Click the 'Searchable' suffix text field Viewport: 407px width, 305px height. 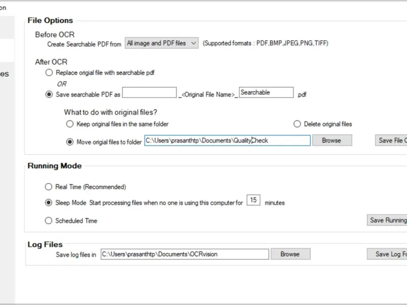tap(266, 93)
